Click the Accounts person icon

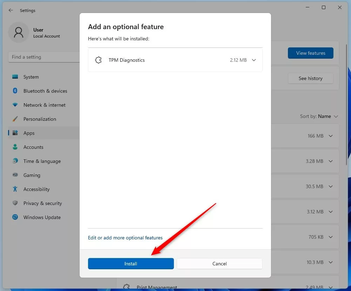tap(15, 147)
